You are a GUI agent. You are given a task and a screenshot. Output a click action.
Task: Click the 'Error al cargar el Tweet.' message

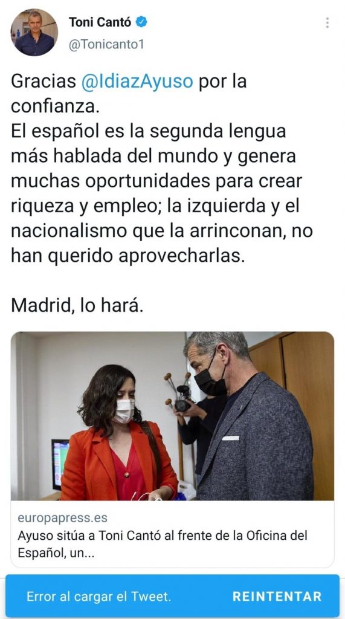[98, 596]
